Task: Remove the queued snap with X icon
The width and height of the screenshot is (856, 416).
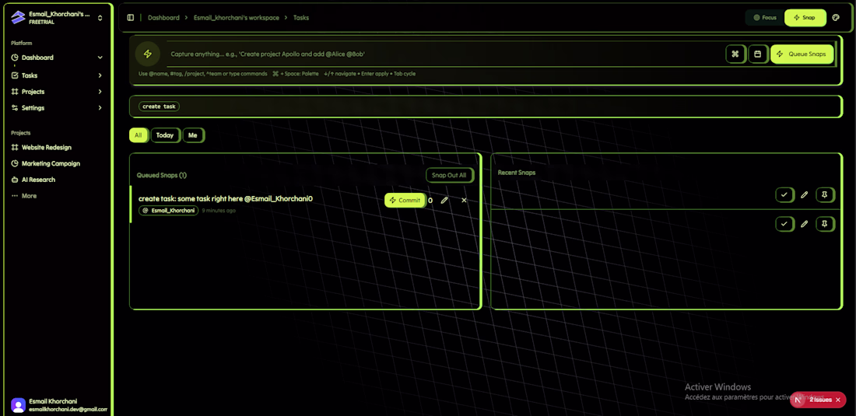Action: click(464, 200)
